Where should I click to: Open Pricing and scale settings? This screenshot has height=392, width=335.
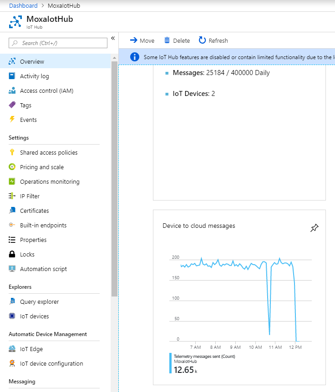click(x=41, y=167)
